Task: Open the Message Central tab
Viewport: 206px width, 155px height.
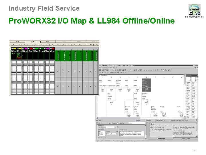Action: (x=186, y=139)
